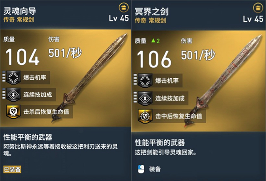Image resolution: width=266 pixels, height=181 pixels.
Task: Click the gold crown badge on 灵魂向导
Action: coord(123,7)
